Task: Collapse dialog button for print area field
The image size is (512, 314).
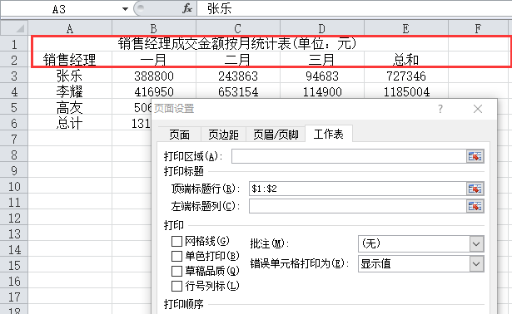Action: pyautogui.click(x=475, y=156)
